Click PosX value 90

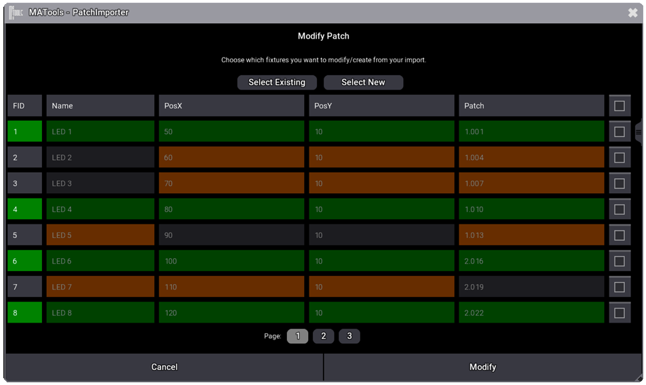(231, 235)
